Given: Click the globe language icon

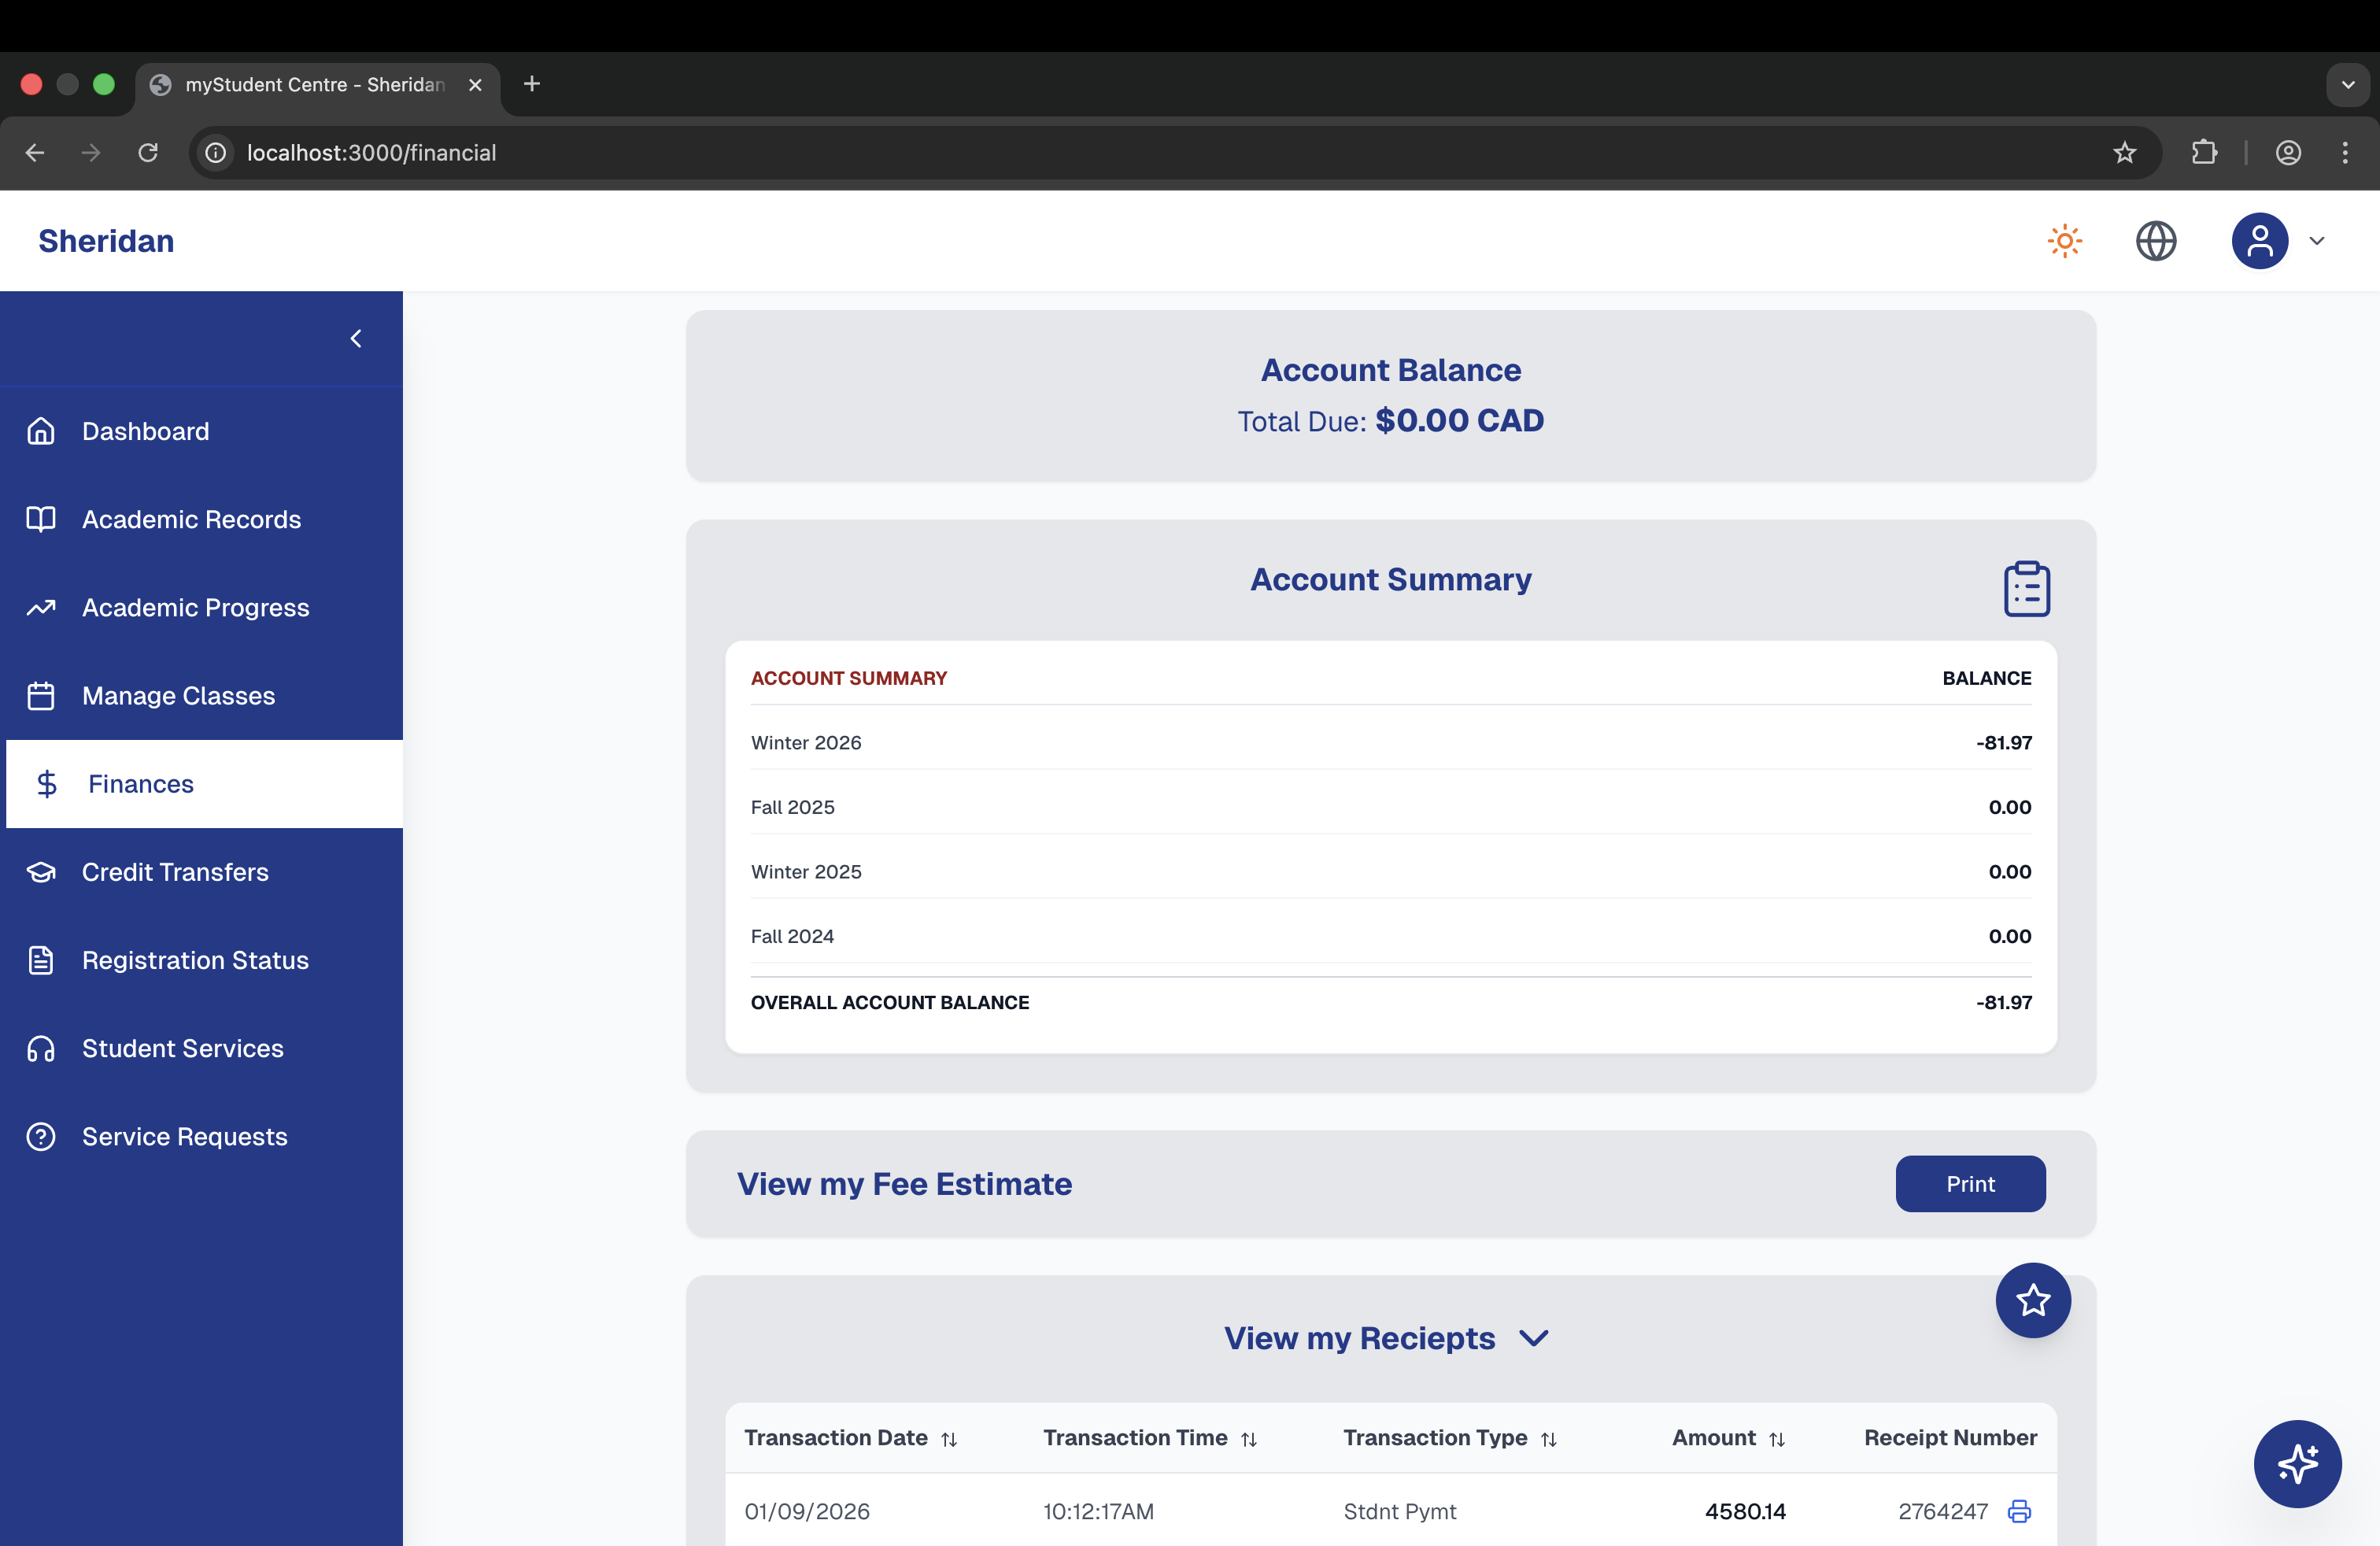Looking at the screenshot, I should click(2155, 241).
